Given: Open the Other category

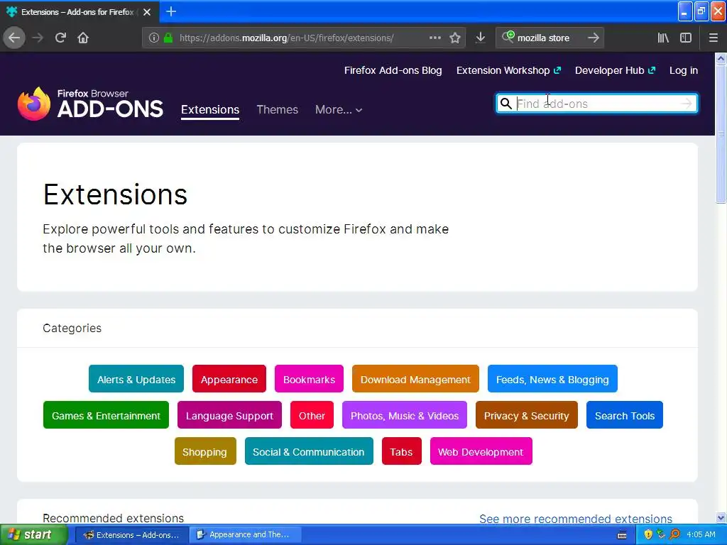Looking at the screenshot, I should coord(312,415).
